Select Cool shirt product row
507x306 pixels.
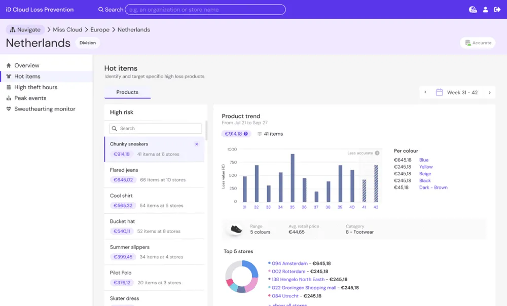[155, 201]
